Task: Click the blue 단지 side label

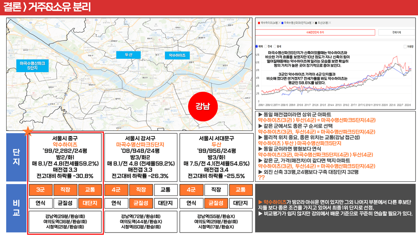Action: 16,157
